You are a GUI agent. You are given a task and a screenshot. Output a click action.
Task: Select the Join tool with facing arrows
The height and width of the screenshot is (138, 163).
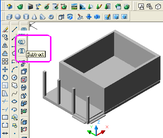[5, 133]
